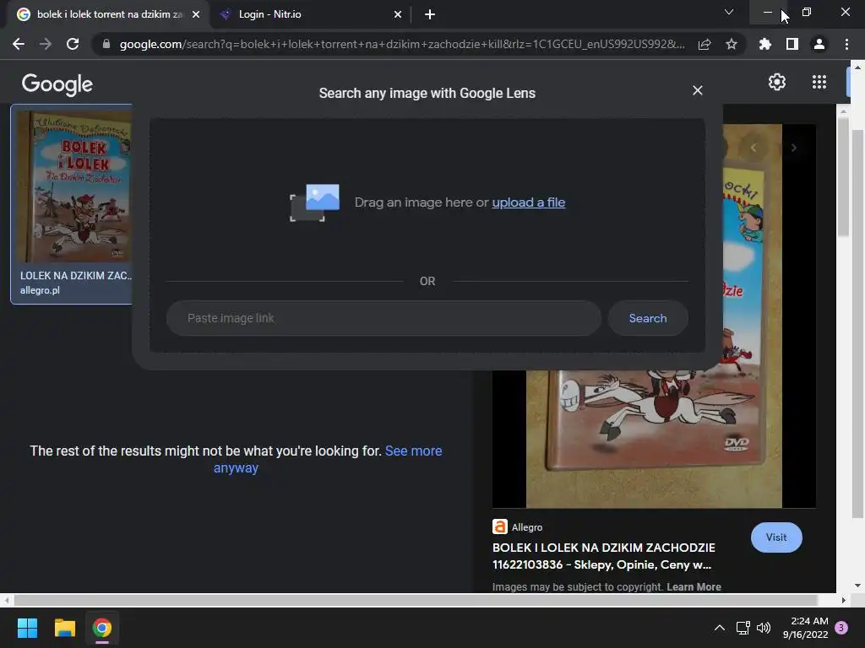The image size is (865, 648).
Task: Open BOLEK I LOLEK NA DZIKIM ZACHODZIE title
Action: click(603, 556)
